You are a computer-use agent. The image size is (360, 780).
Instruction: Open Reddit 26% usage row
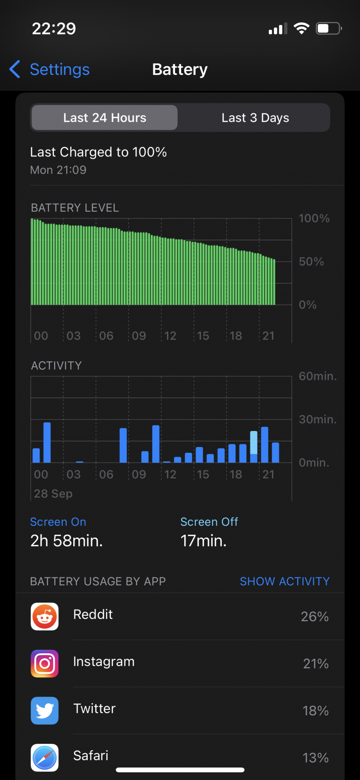point(180,617)
